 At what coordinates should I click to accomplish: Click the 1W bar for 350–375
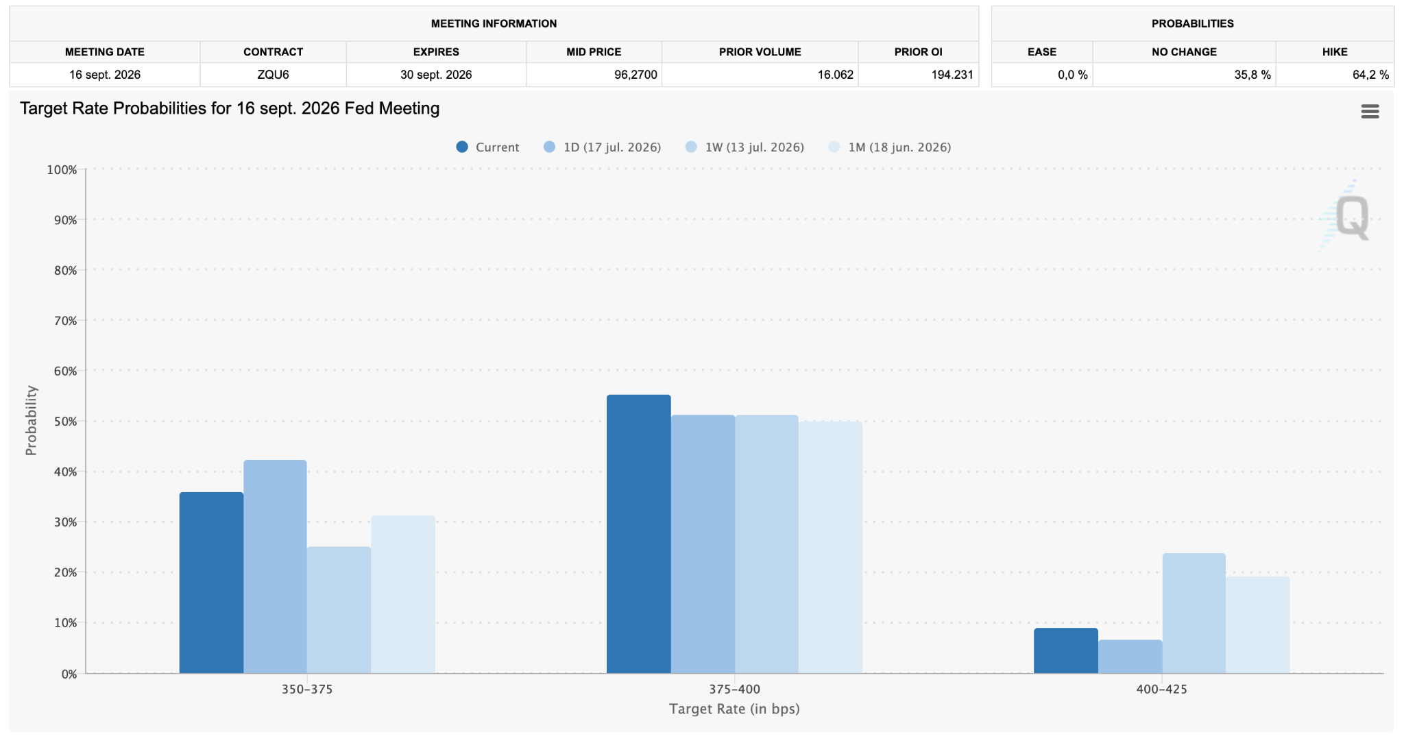click(x=339, y=610)
